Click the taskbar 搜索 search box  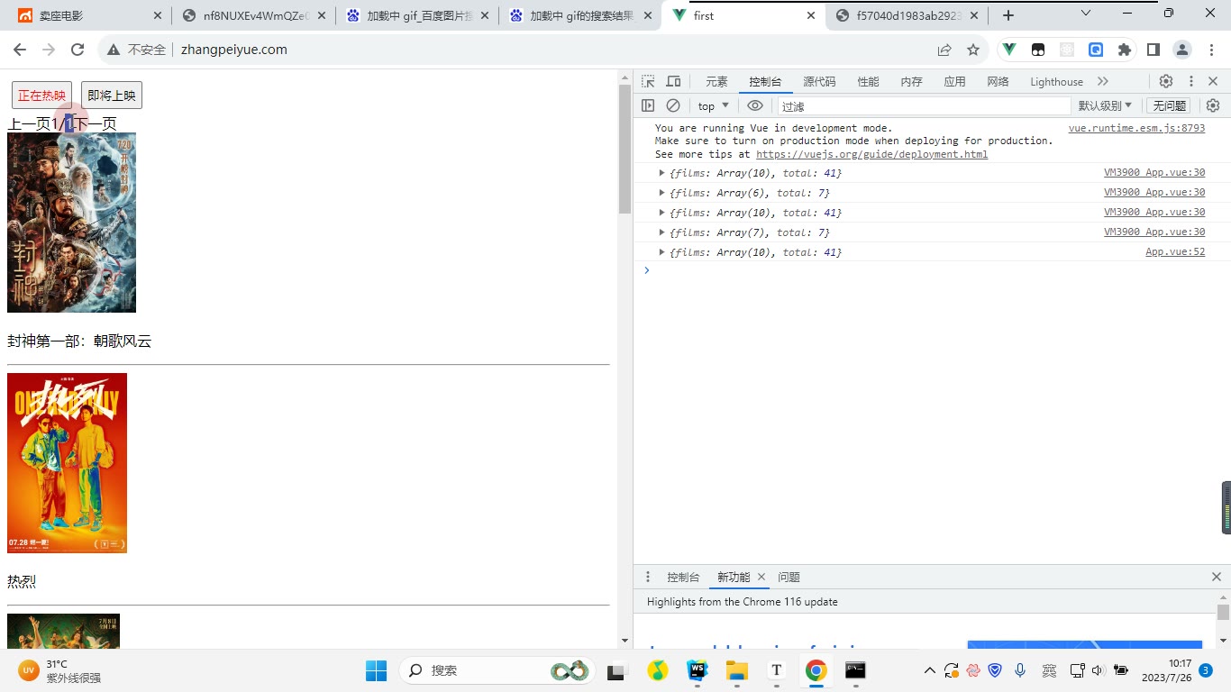(x=497, y=670)
